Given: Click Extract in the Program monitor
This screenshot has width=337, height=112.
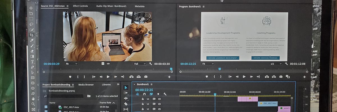Looking at the screenshot, I should (x=274, y=76).
